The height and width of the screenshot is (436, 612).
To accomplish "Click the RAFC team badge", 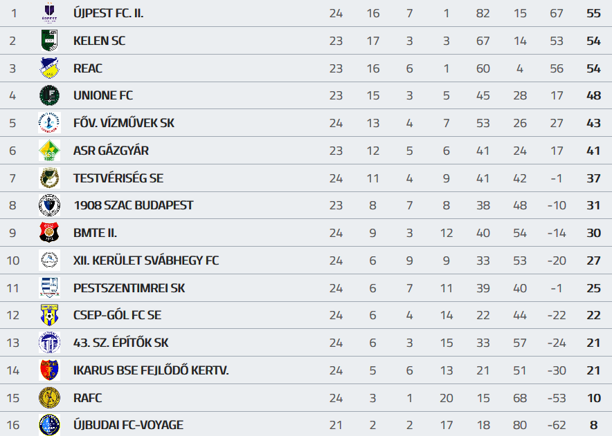I will pos(49,398).
